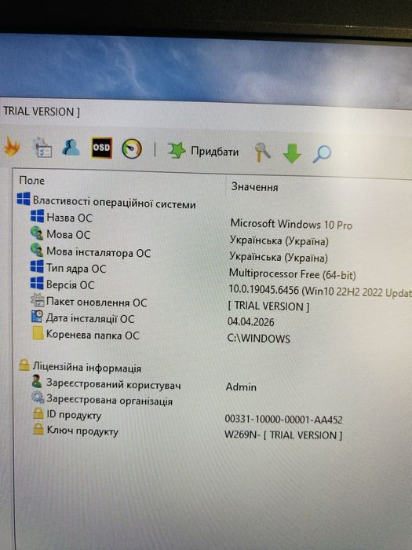
Task: Click the person icon beside Зареєстрований користувач
Action: pyautogui.click(x=37, y=381)
